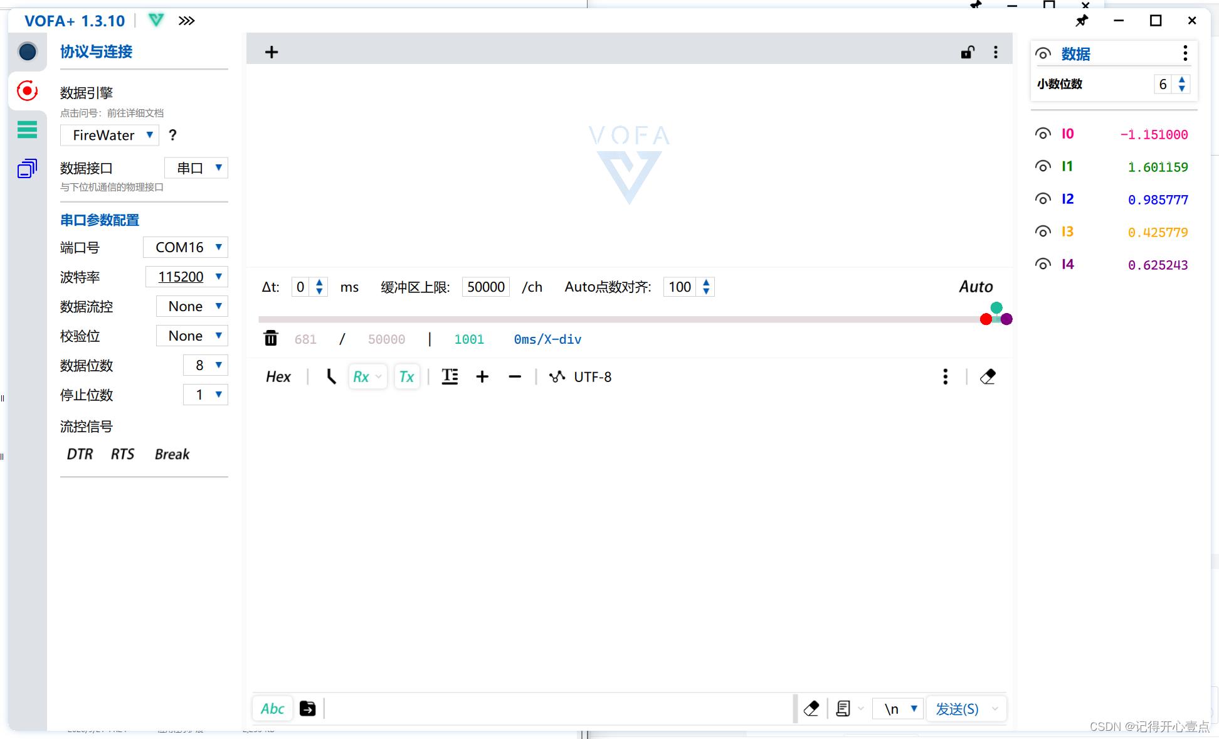Viewport: 1219px width, 739px height.
Task: Click the eraser icon near UTF-8 row
Action: pos(988,376)
